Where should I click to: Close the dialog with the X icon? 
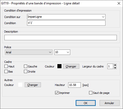coord(119,3)
